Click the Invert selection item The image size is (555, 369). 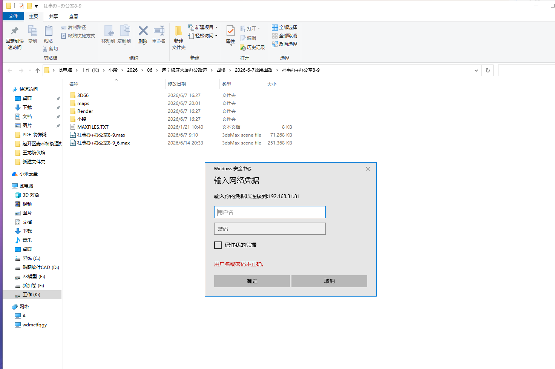point(285,44)
